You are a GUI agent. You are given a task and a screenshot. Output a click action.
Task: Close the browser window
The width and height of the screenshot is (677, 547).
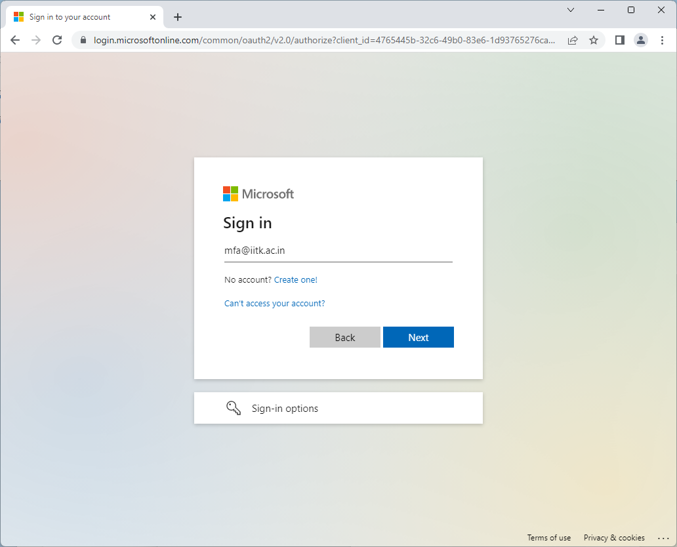pos(661,10)
